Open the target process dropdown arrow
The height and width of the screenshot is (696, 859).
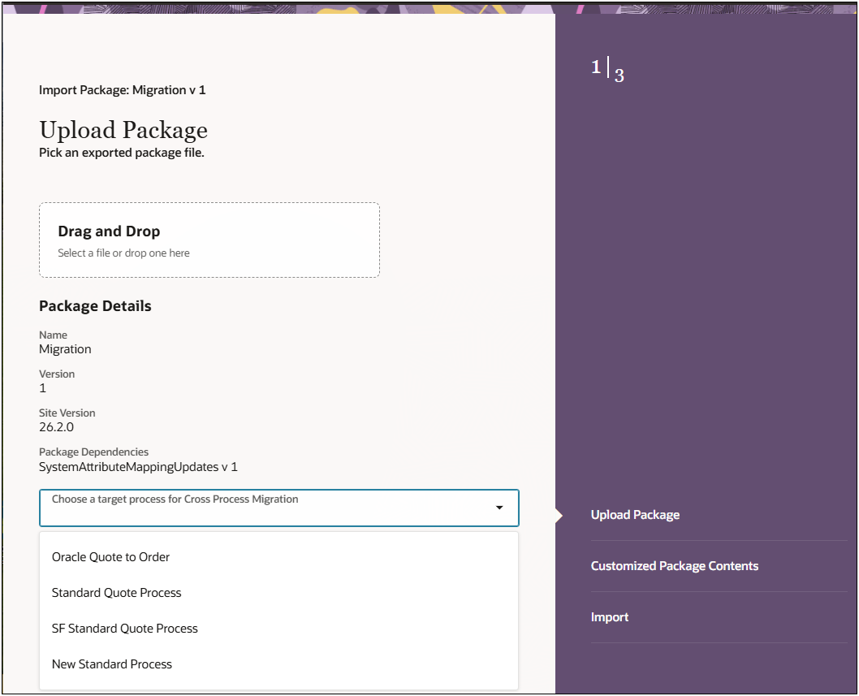tap(499, 508)
